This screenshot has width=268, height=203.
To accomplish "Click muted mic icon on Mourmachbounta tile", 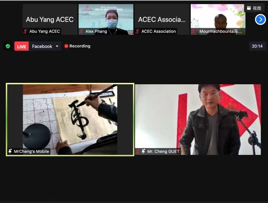I will click(194, 31).
